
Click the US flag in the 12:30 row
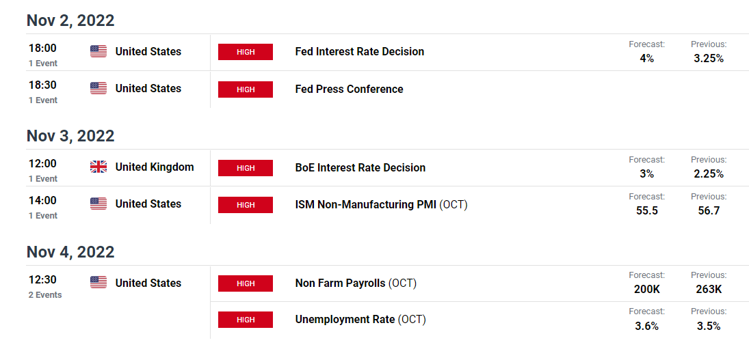pos(98,283)
